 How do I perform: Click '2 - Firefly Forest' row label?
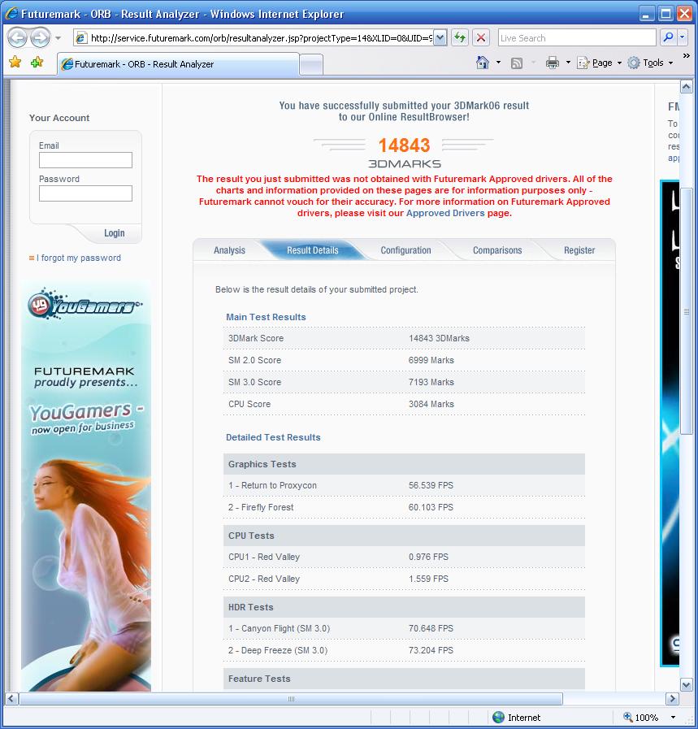pyautogui.click(x=261, y=507)
